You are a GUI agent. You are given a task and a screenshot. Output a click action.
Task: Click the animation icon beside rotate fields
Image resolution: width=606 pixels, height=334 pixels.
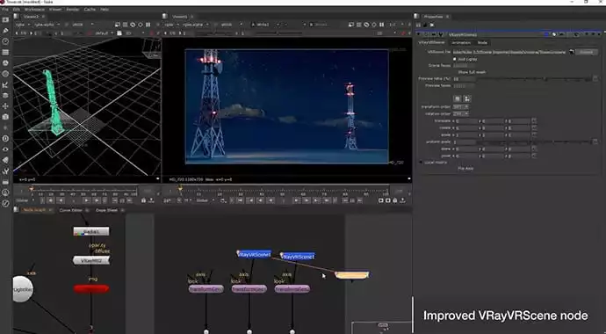click(534, 128)
